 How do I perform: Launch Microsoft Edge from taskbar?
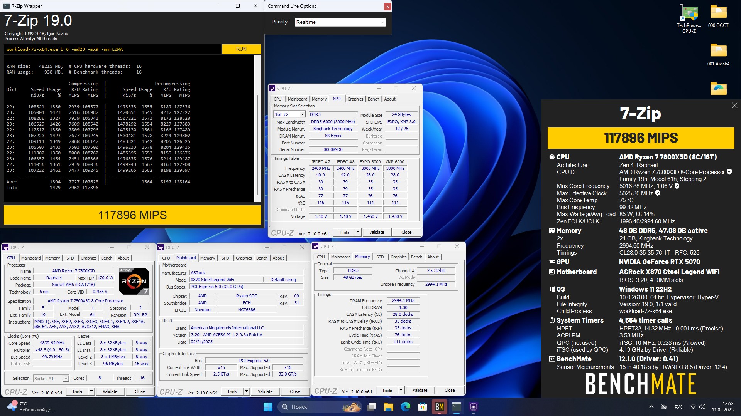coord(406,407)
